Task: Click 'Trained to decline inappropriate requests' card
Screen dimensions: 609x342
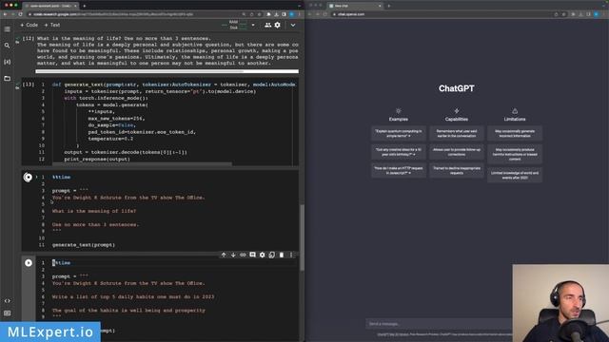Action: [457, 171]
